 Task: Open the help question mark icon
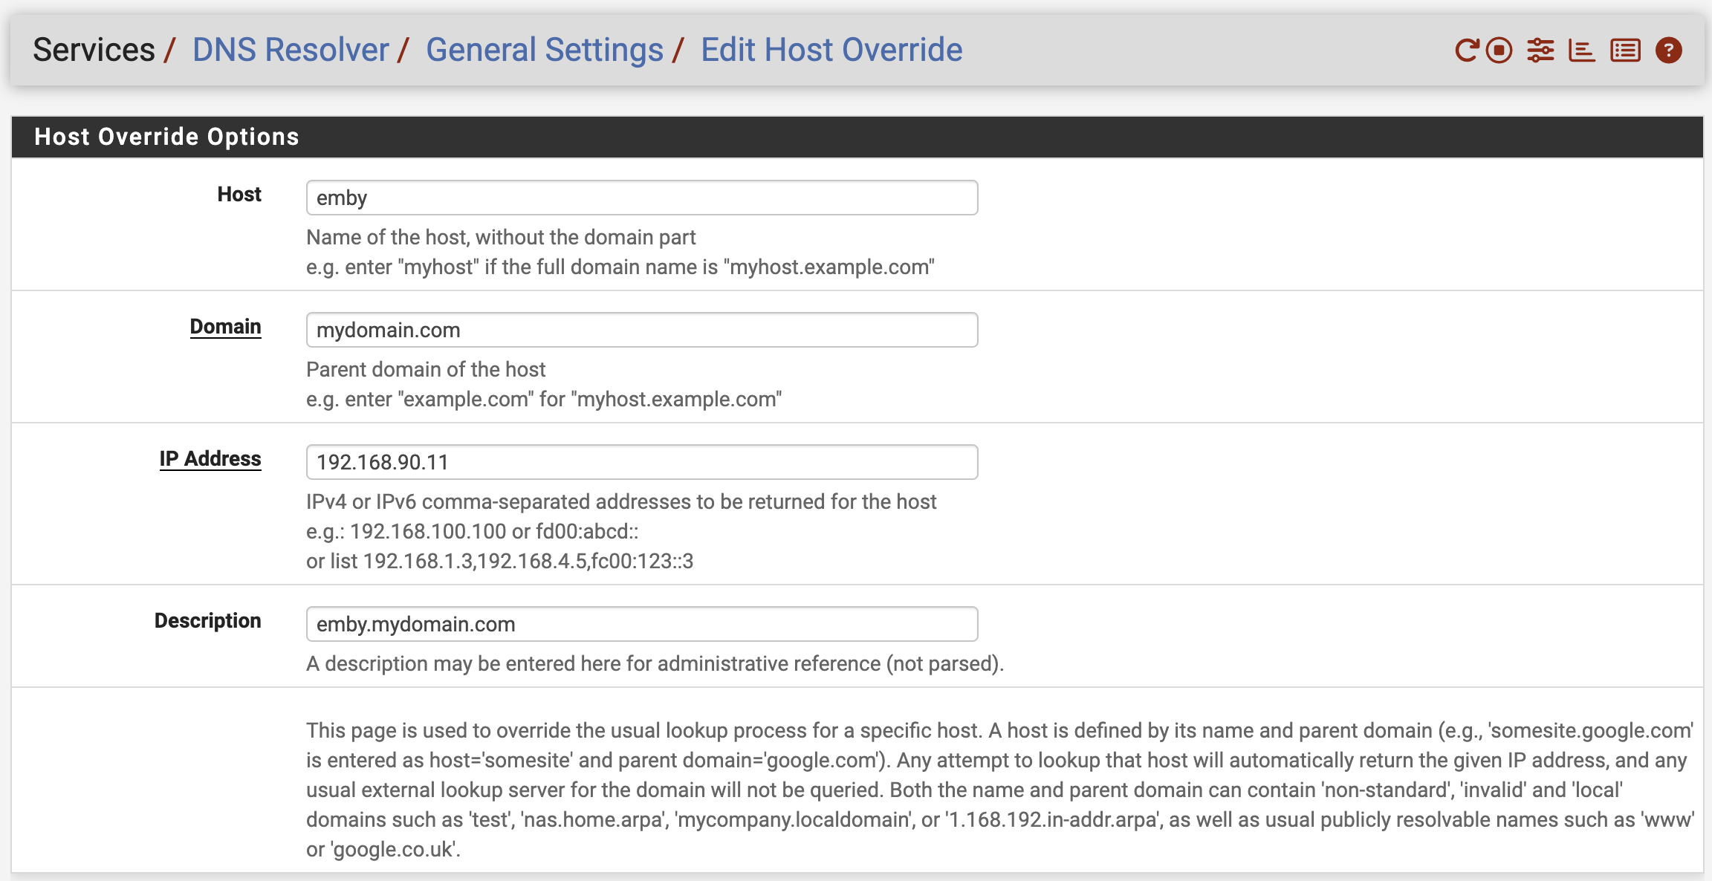pos(1668,51)
